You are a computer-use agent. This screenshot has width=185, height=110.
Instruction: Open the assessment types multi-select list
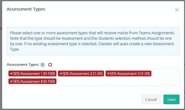(x=93, y=77)
